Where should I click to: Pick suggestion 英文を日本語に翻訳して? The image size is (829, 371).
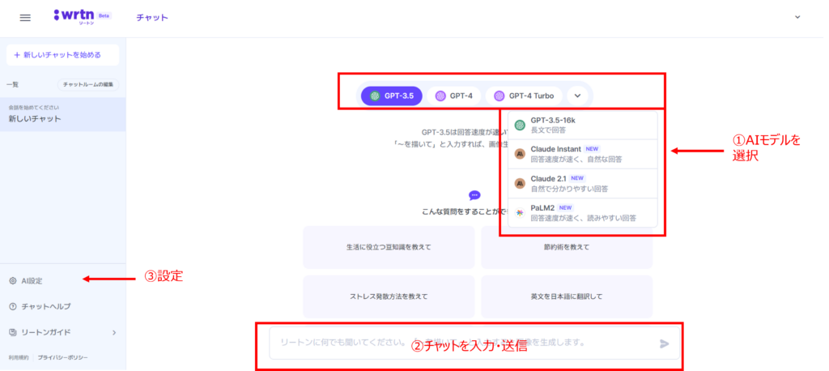pyautogui.click(x=567, y=297)
